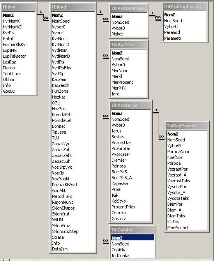Click the TblVydDopParam table header
Screen dimensions: 214x261
185,7
